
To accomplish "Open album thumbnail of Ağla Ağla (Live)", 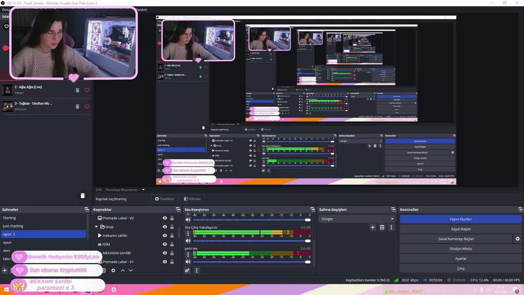I will 8,90.
